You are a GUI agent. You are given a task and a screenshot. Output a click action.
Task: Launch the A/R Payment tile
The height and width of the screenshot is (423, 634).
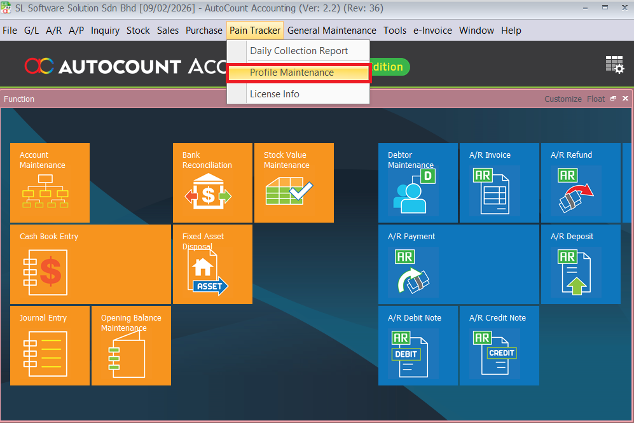click(458, 264)
